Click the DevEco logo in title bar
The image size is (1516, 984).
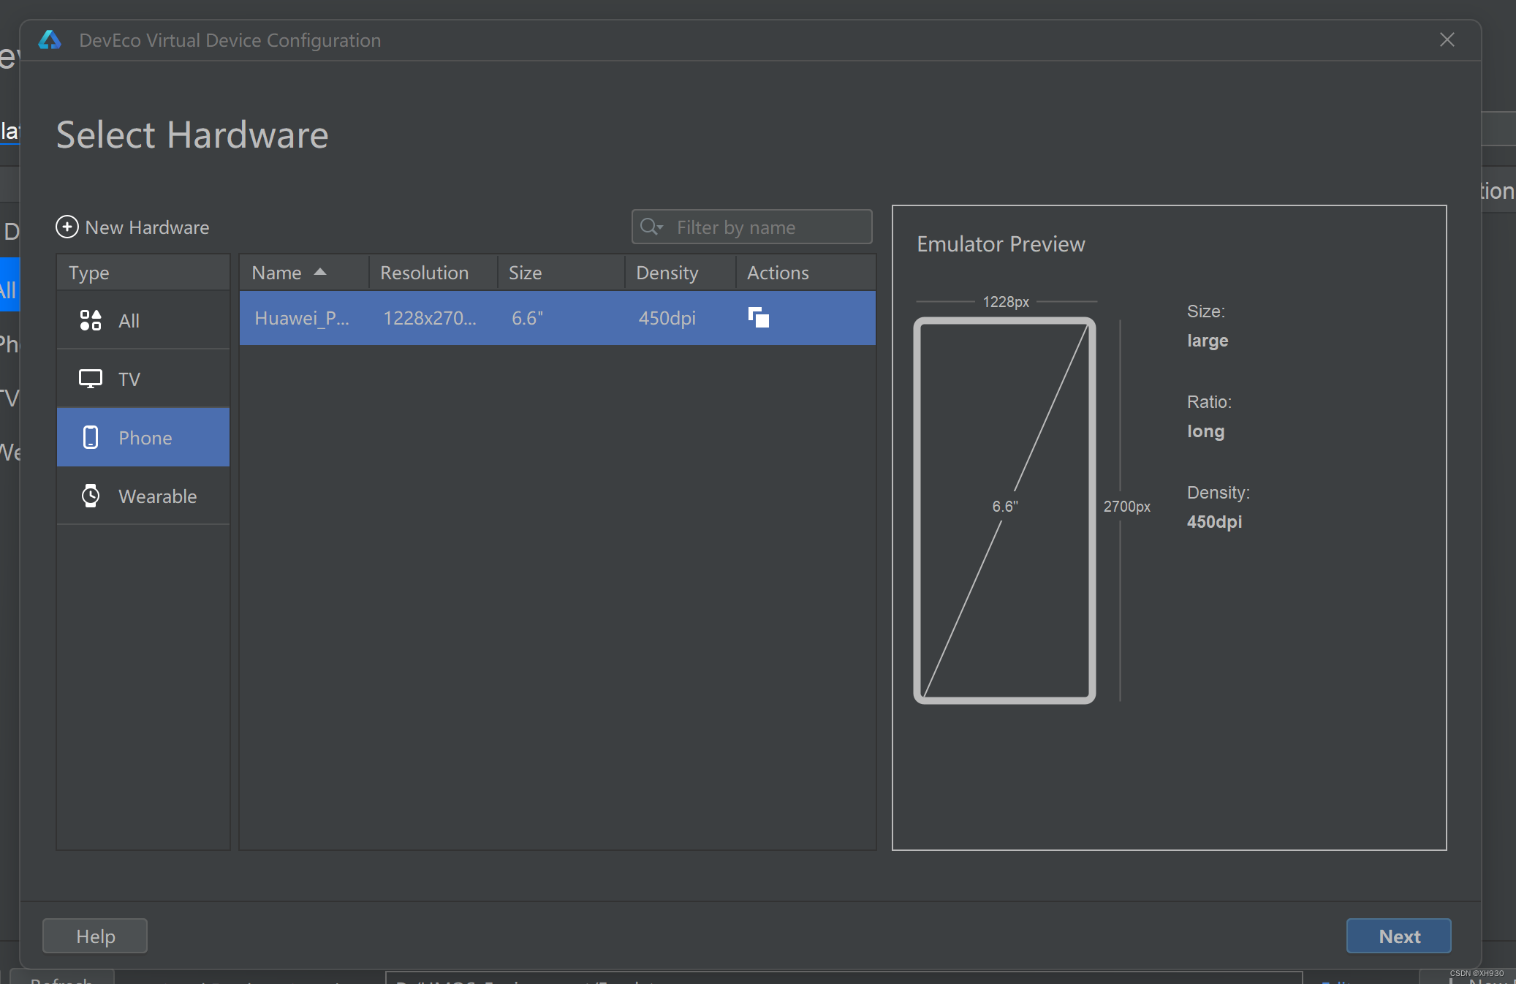click(50, 40)
